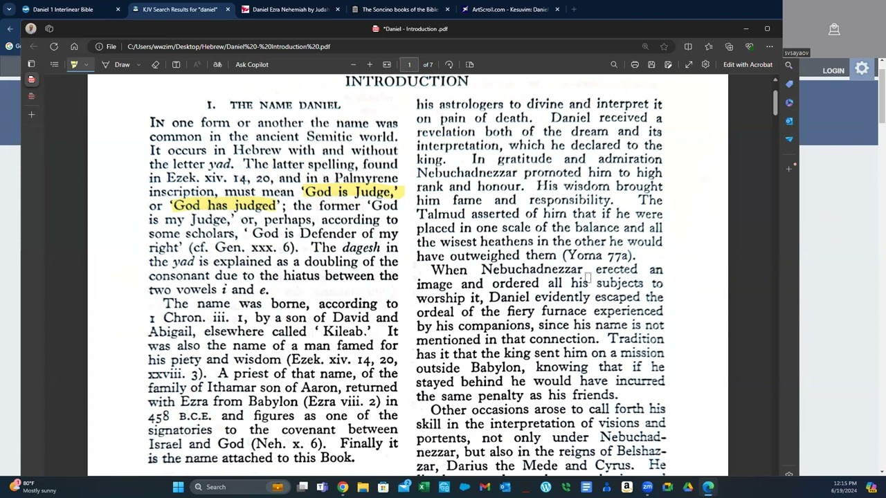The height and width of the screenshot is (498, 886).
Task: Toggle fit to width view
Action: [x=387, y=64]
